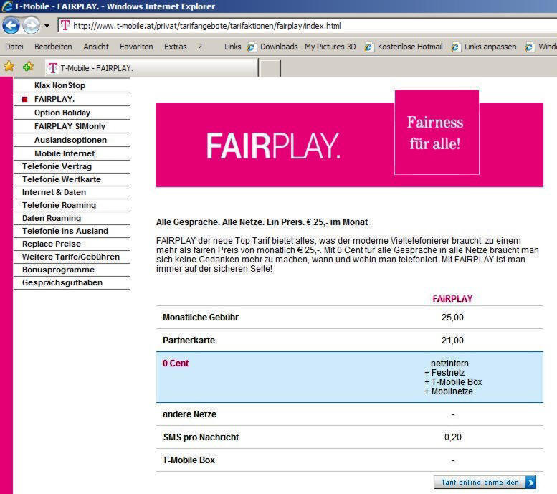Click Monatliche Gebühr row label
The height and width of the screenshot is (494, 557).
(x=201, y=318)
